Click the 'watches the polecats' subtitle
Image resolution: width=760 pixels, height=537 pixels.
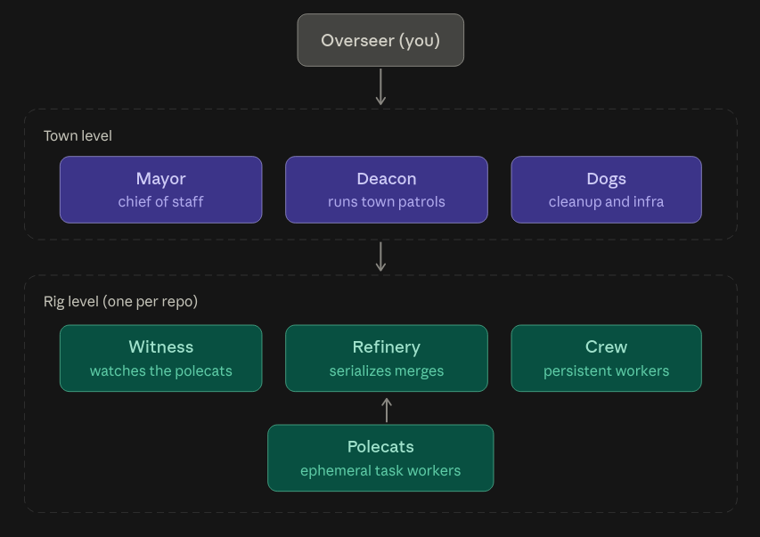[x=161, y=370]
